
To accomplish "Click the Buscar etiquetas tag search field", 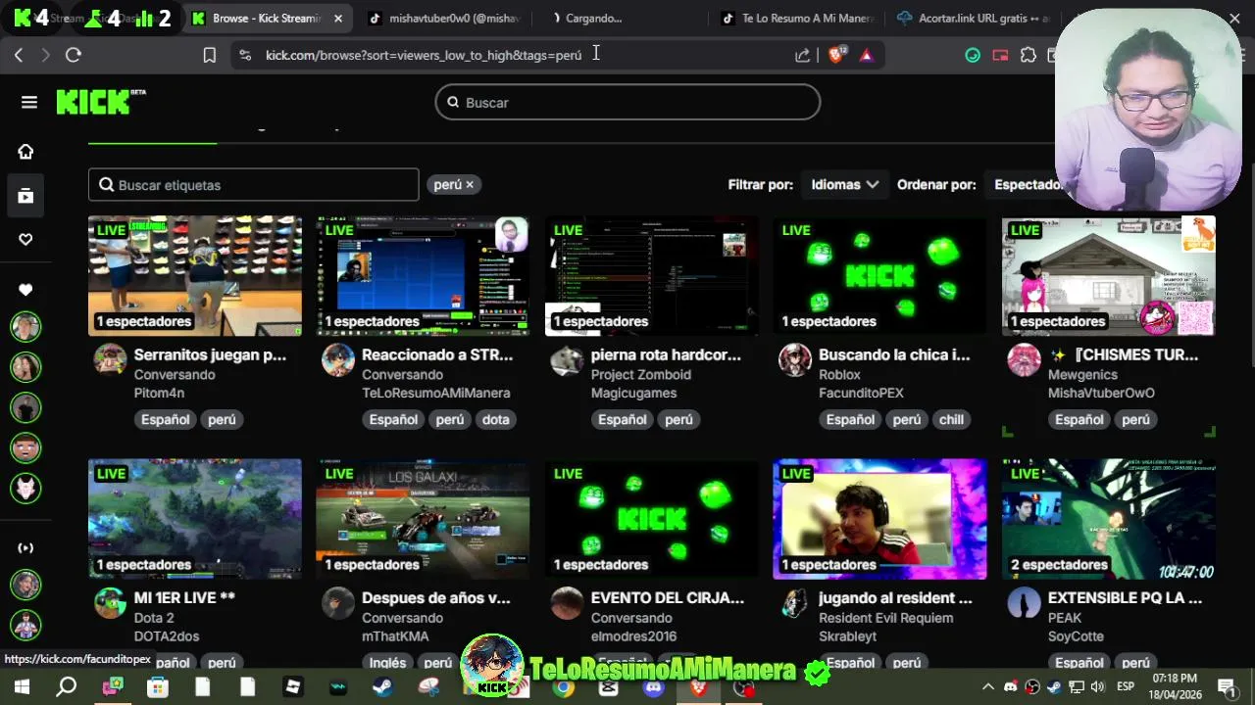I will click(x=253, y=185).
